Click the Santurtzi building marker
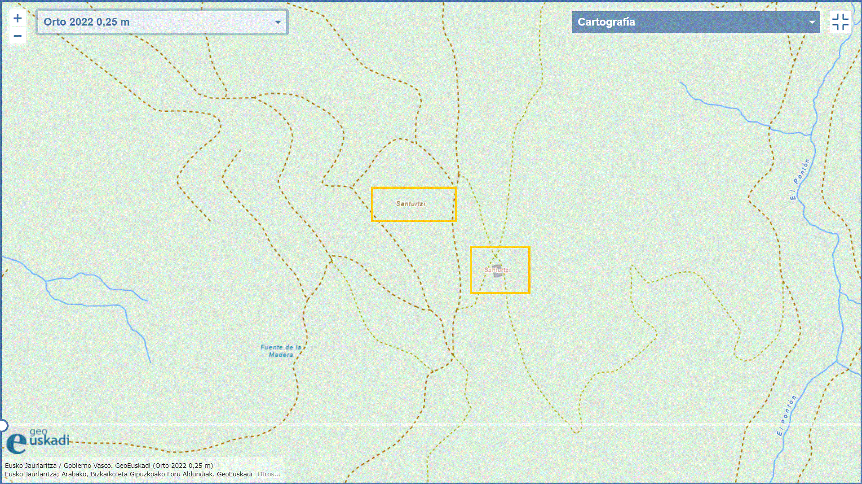The width and height of the screenshot is (862, 484). click(x=497, y=271)
